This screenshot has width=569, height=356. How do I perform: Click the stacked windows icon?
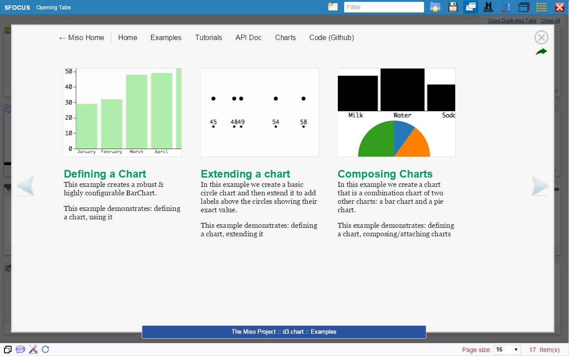pos(524,7)
